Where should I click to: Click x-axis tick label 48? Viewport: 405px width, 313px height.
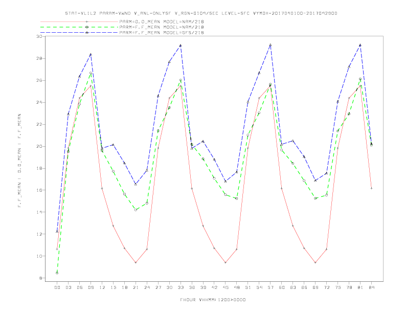tap(237, 287)
